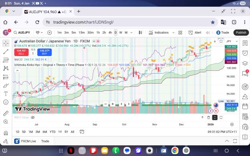
Task: Switch to monthly M timeframe
Action: (x=126, y=32)
